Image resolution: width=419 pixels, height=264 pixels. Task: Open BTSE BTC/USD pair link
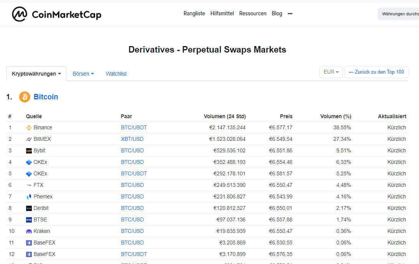point(132,219)
